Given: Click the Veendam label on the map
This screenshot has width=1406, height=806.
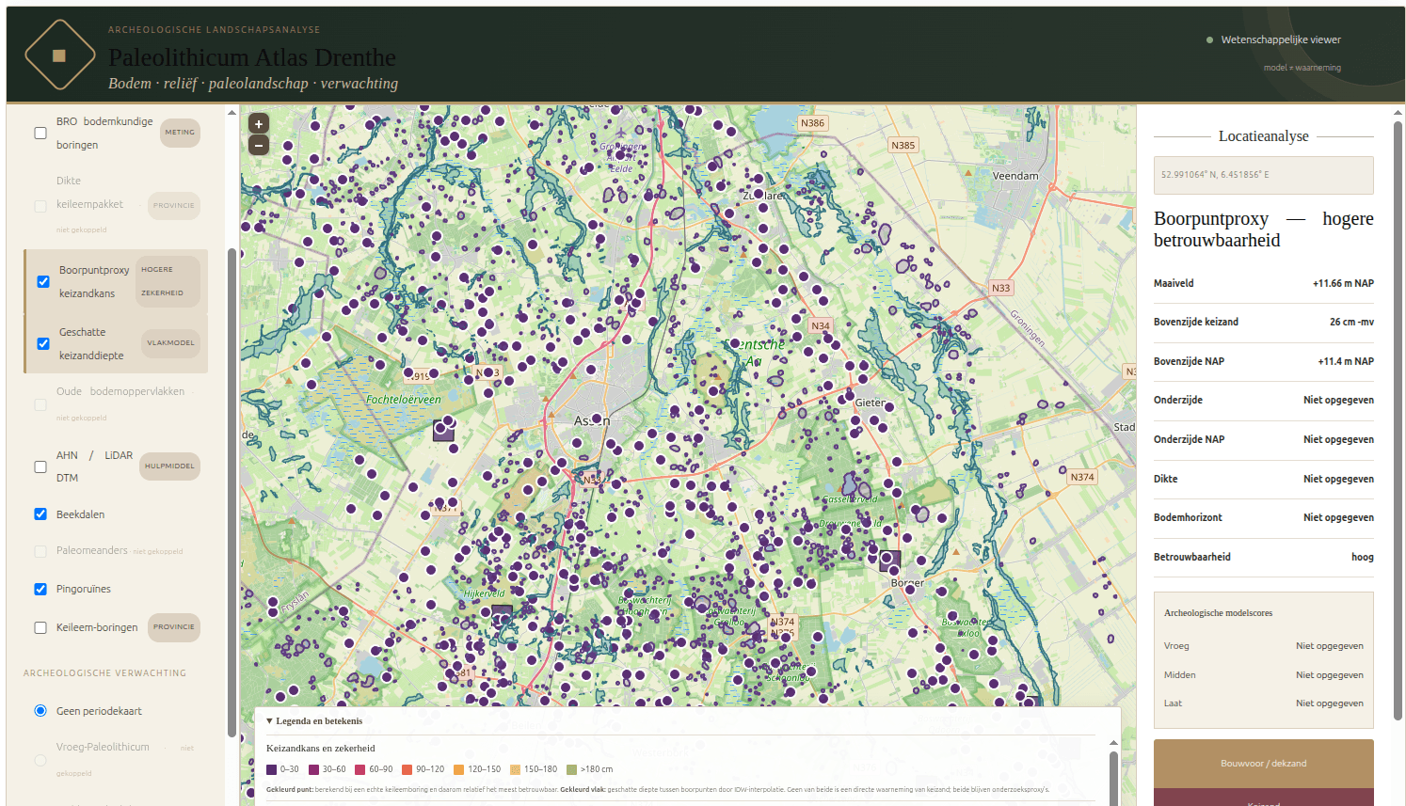Looking at the screenshot, I should point(1015,176).
